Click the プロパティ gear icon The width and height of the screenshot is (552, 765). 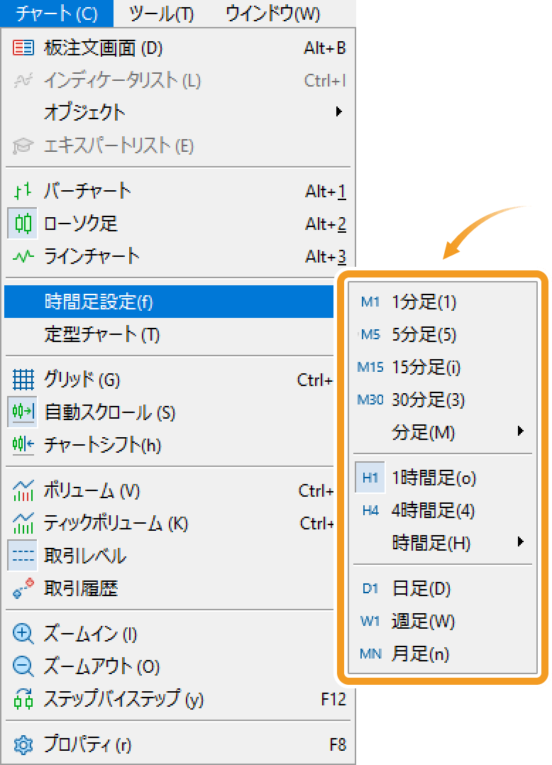pos(23,744)
